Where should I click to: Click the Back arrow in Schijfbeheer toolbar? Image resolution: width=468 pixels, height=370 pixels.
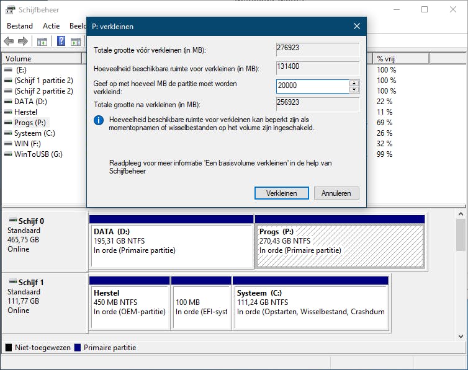click(9, 41)
